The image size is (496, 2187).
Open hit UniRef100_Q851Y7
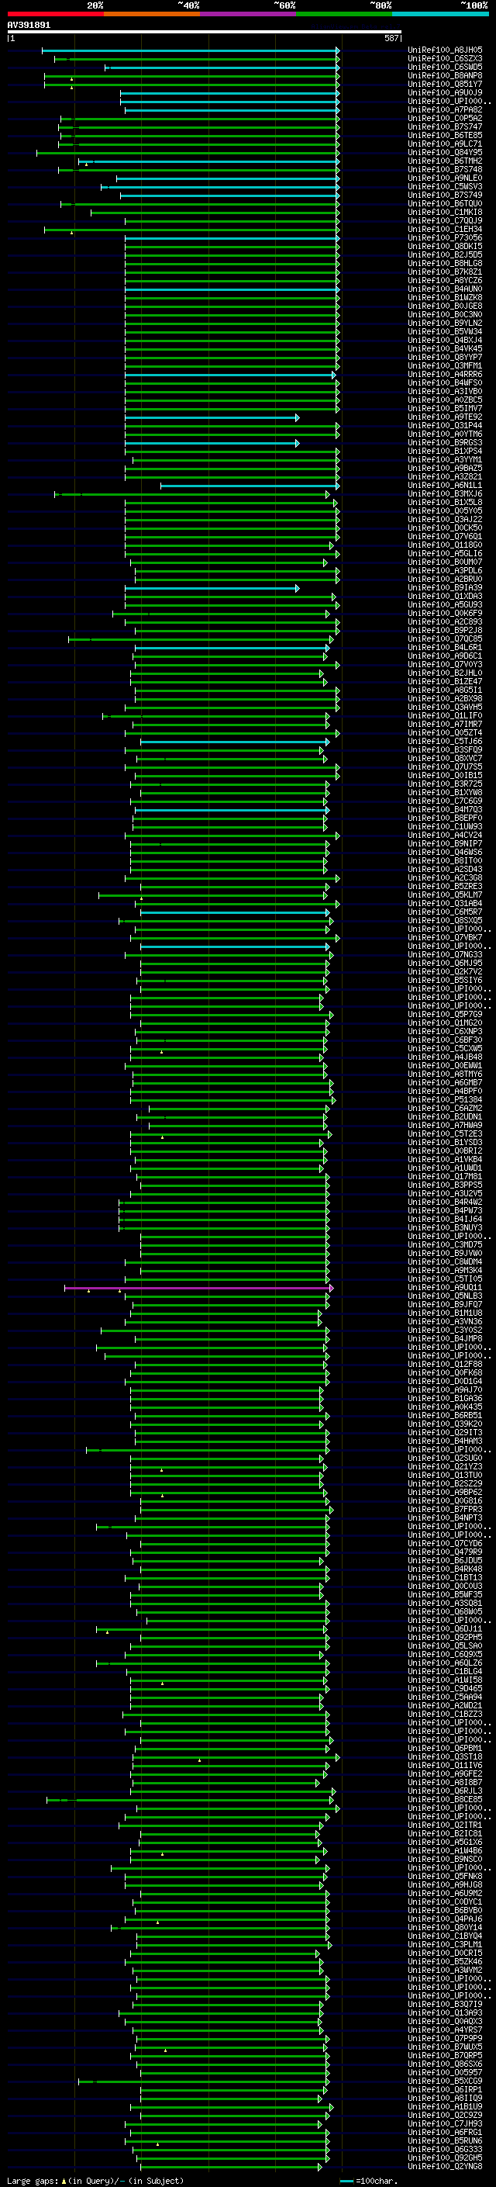click(445, 84)
